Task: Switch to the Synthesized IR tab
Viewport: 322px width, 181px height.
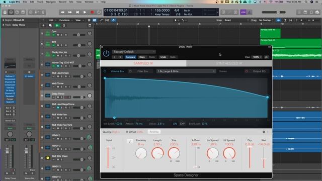Action: 229,63
